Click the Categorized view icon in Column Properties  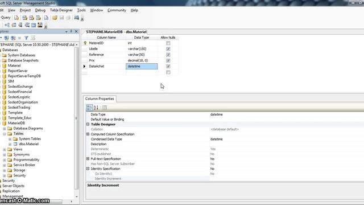89,108
